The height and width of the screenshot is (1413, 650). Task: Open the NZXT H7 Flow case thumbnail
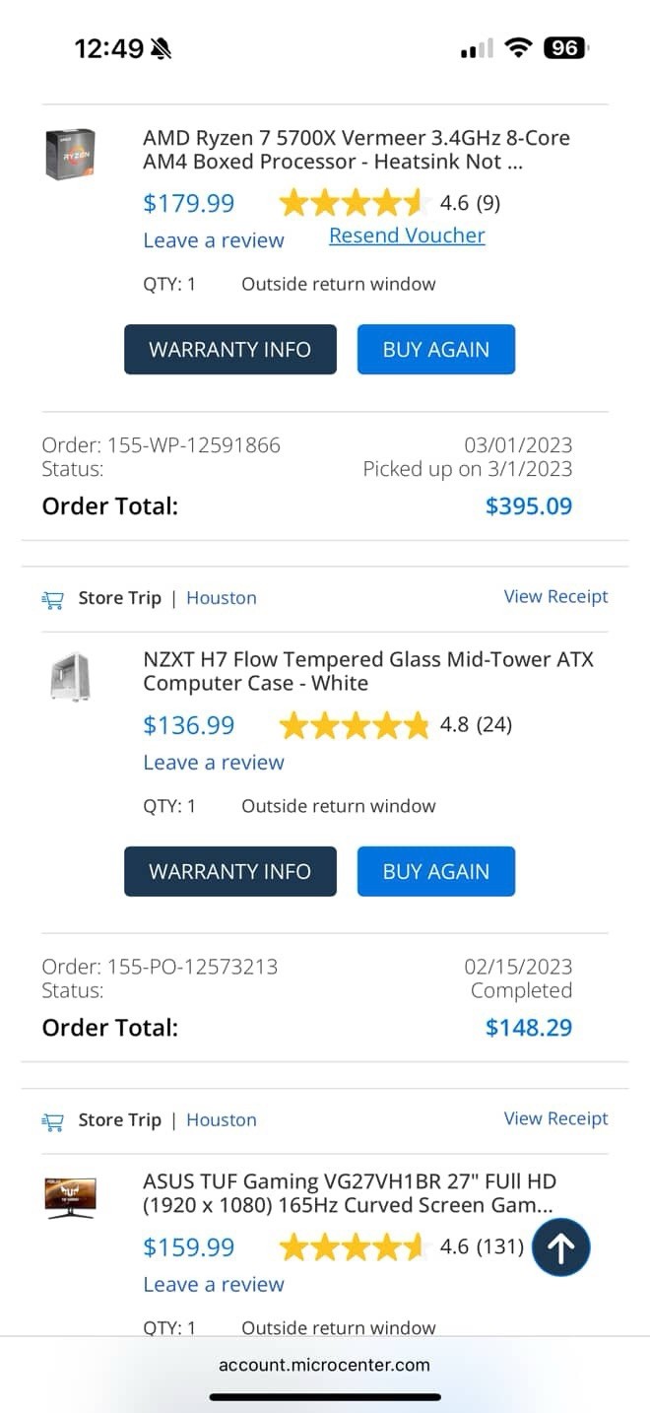[x=70, y=676]
